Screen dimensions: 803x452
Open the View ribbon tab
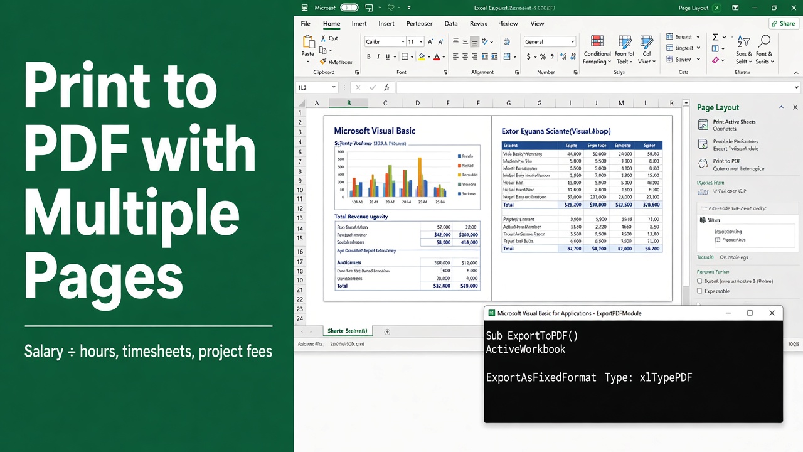(537, 24)
